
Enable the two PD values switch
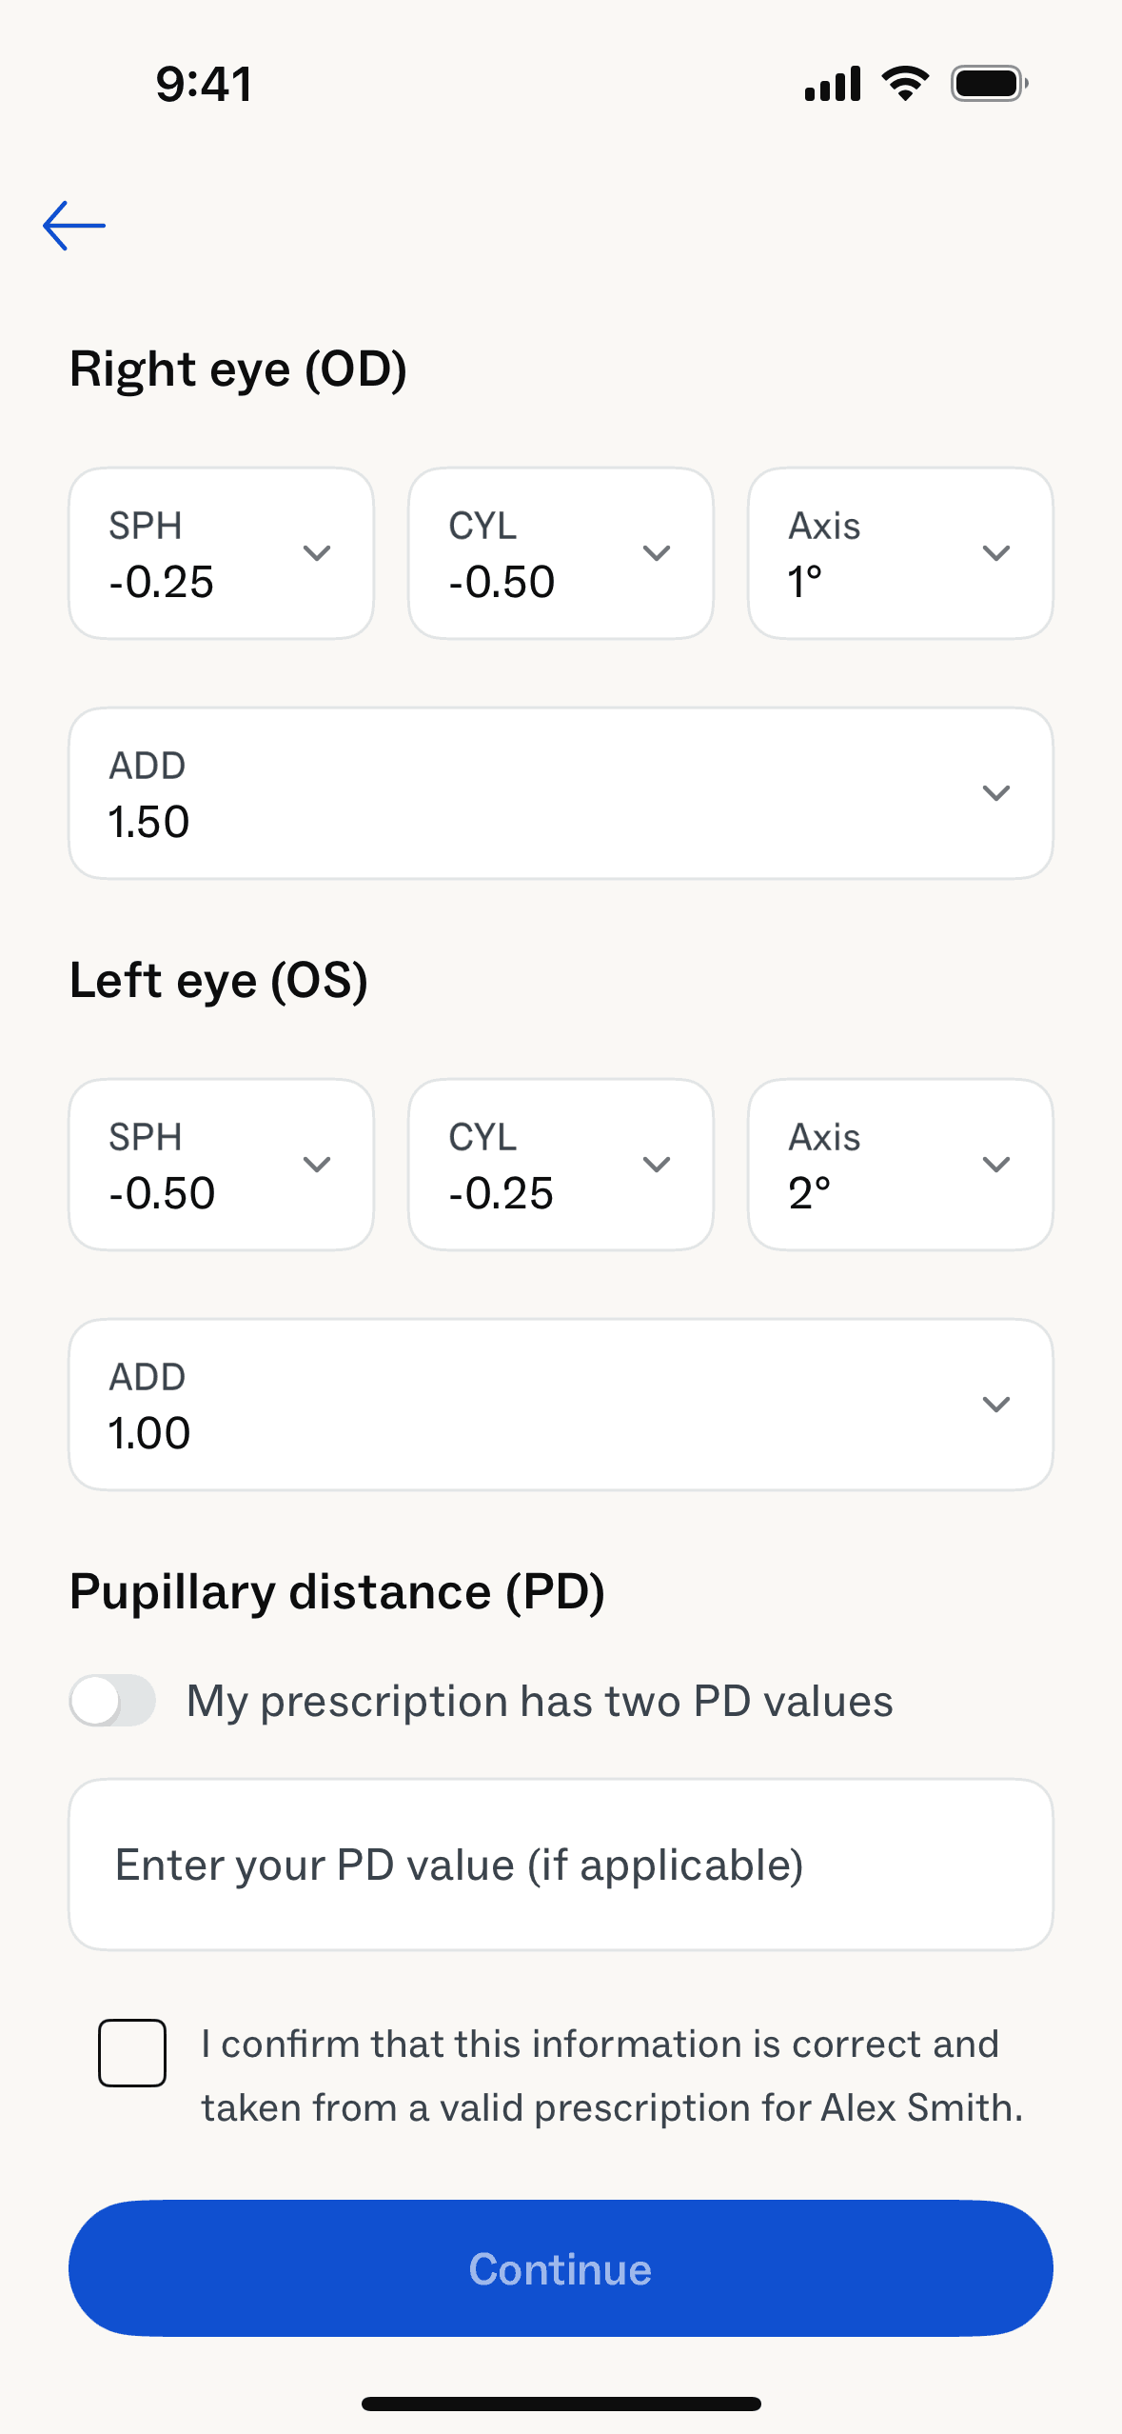[x=112, y=1701]
